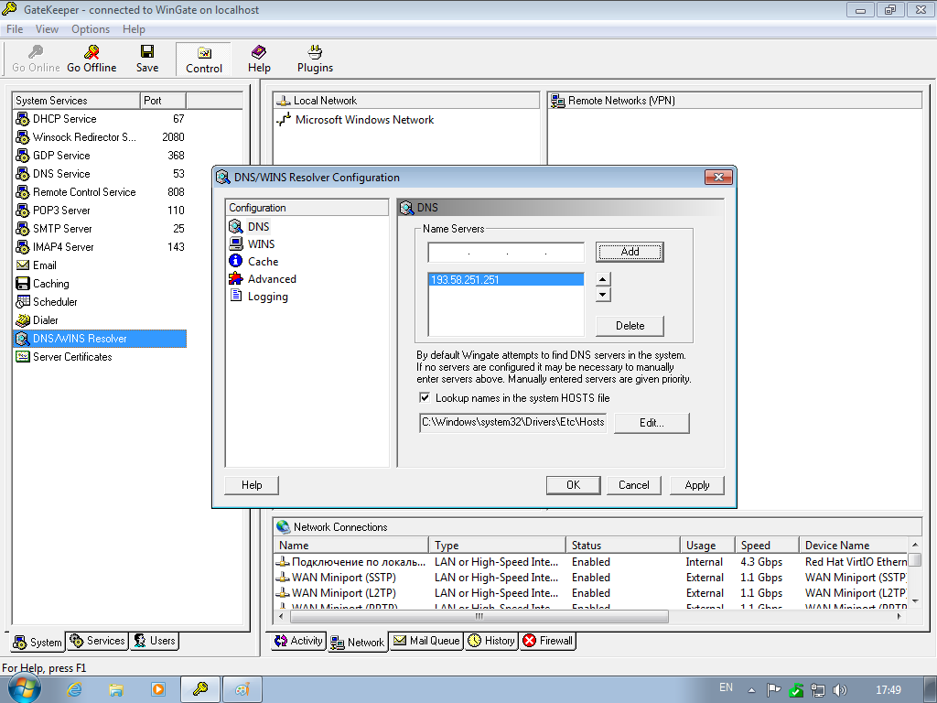Open DNS page in Configuration list
This screenshot has height=703, width=937.
(250, 227)
